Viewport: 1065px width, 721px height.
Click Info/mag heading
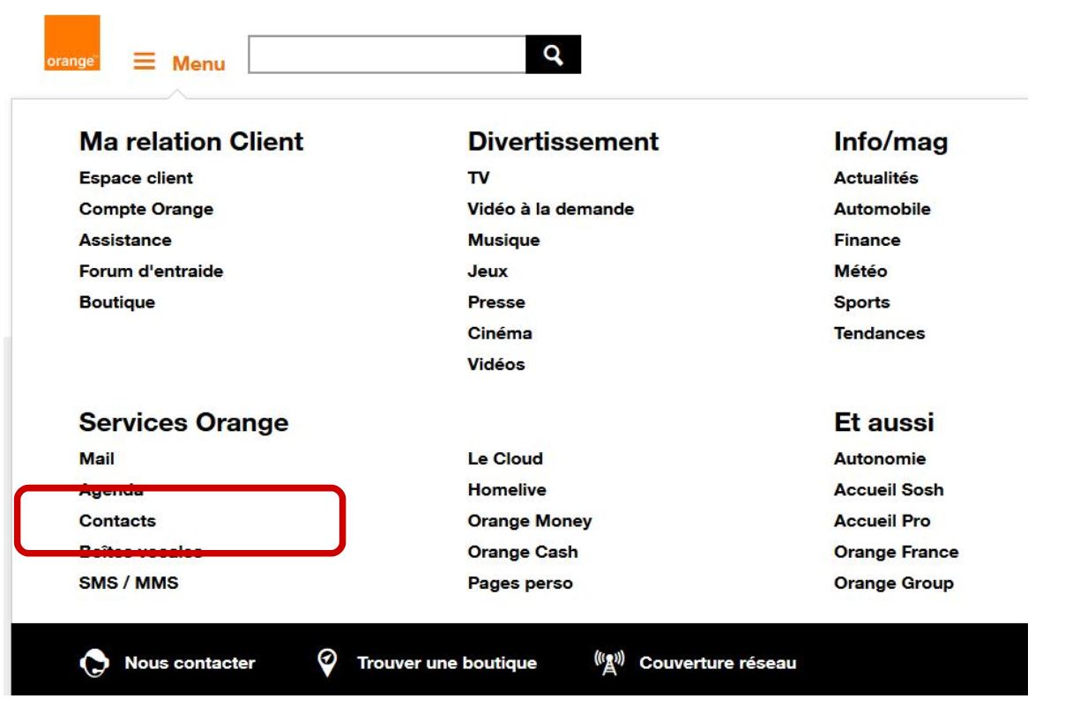[891, 141]
